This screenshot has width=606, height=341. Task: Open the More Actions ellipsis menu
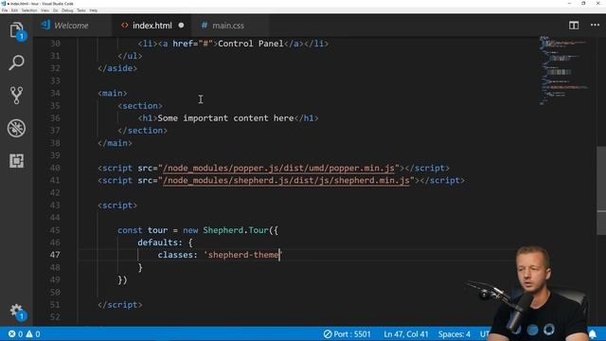coord(595,26)
